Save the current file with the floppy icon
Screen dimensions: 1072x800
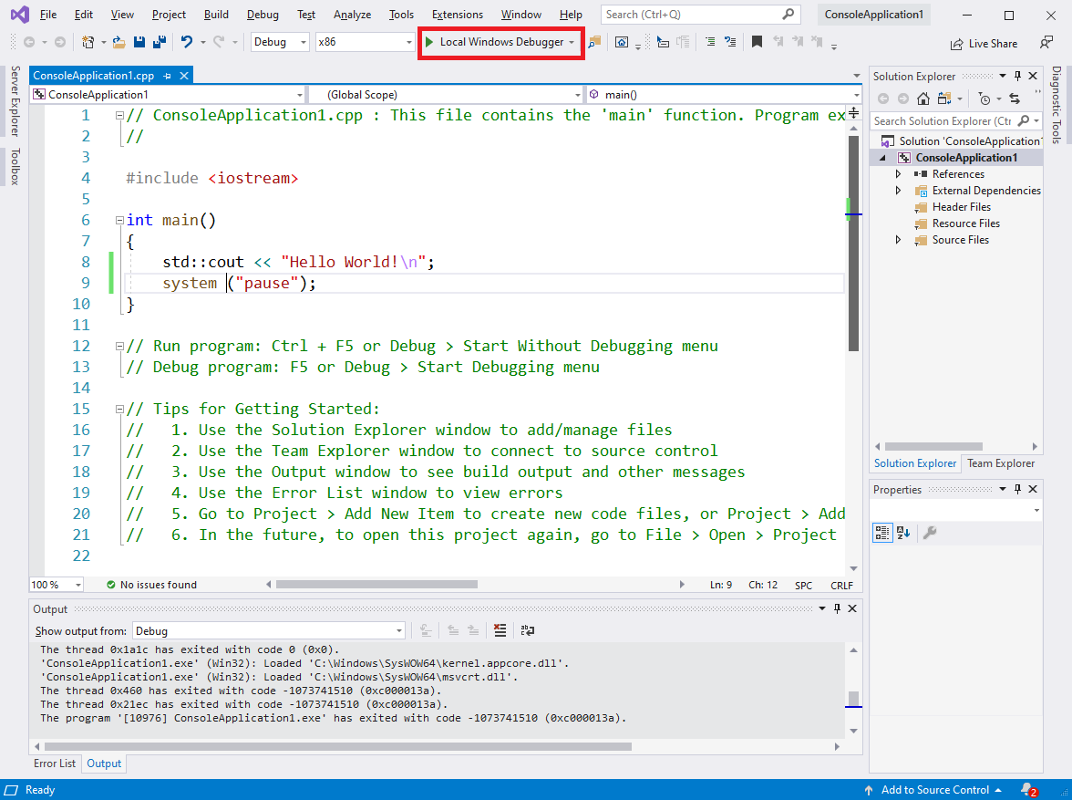click(x=139, y=43)
